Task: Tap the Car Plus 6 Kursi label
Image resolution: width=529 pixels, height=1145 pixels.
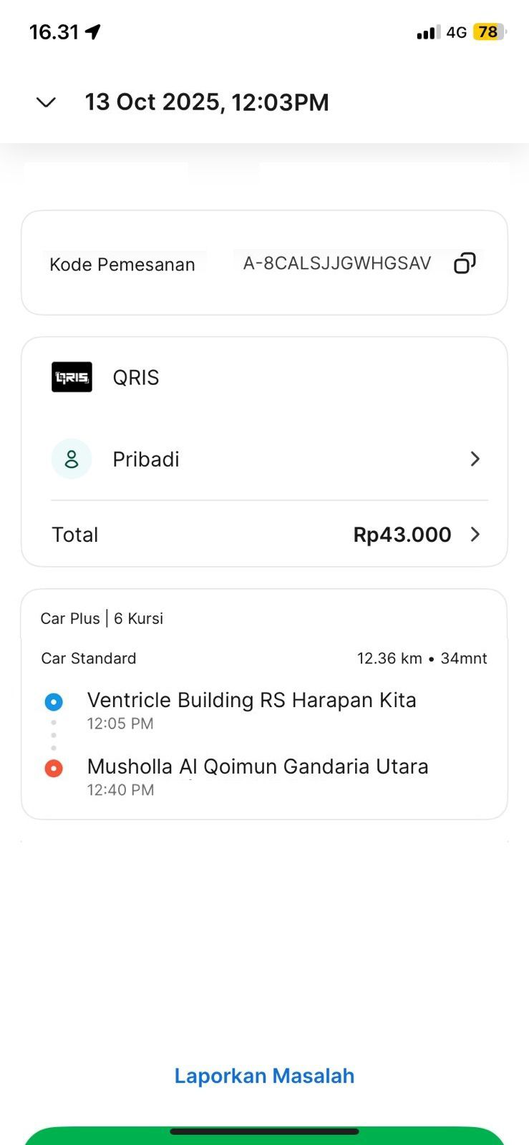Action: 102,618
